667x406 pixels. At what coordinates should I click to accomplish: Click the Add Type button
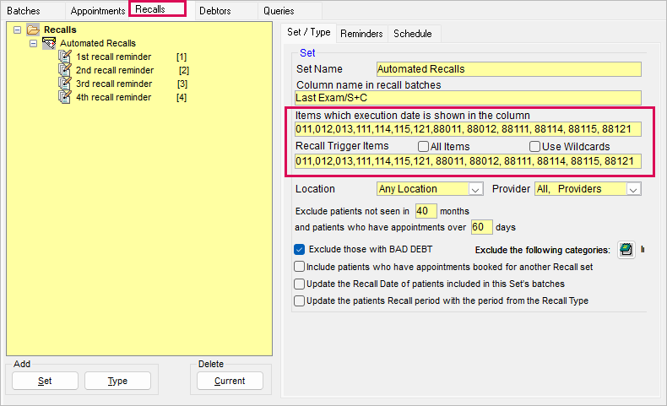coord(118,381)
